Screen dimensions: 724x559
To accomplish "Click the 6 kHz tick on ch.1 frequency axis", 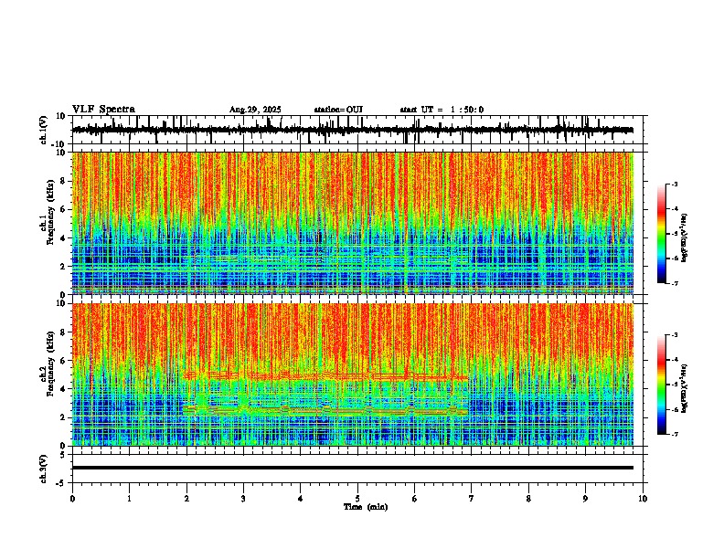I will click(x=64, y=210).
